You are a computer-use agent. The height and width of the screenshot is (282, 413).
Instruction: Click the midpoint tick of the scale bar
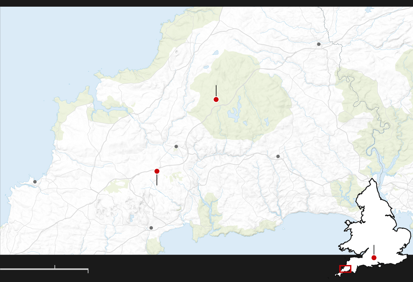(55, 267)
